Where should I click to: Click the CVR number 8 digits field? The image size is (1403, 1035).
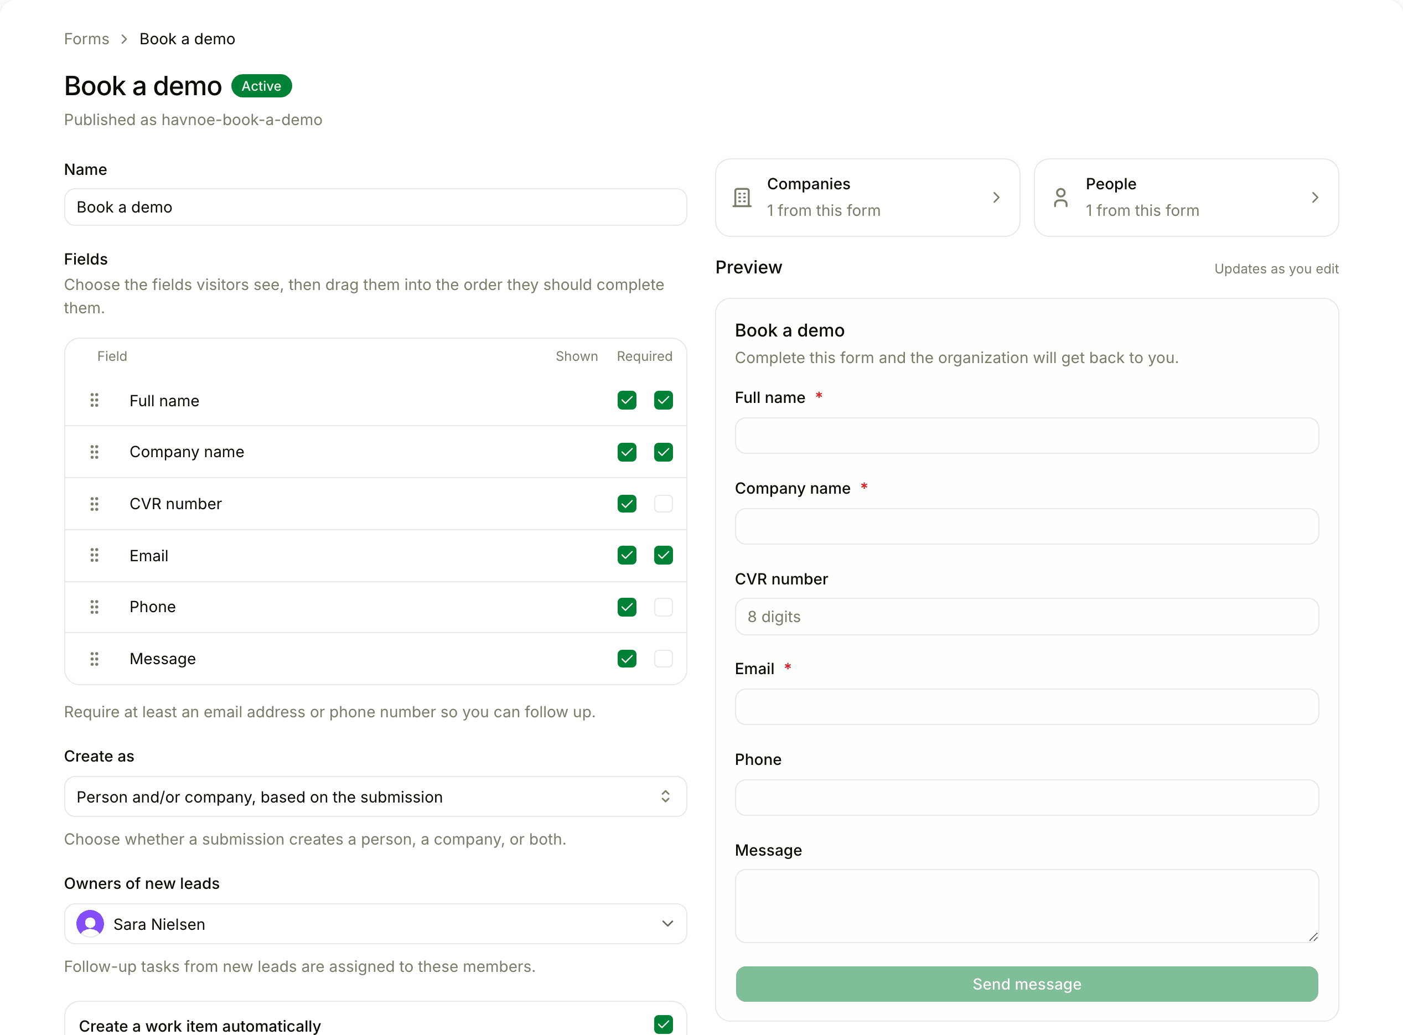tap(1027, 617)
